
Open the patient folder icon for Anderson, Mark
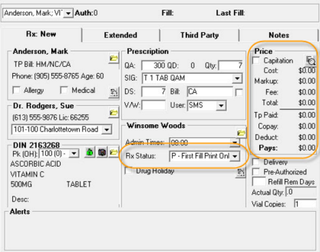click(113, 59)
